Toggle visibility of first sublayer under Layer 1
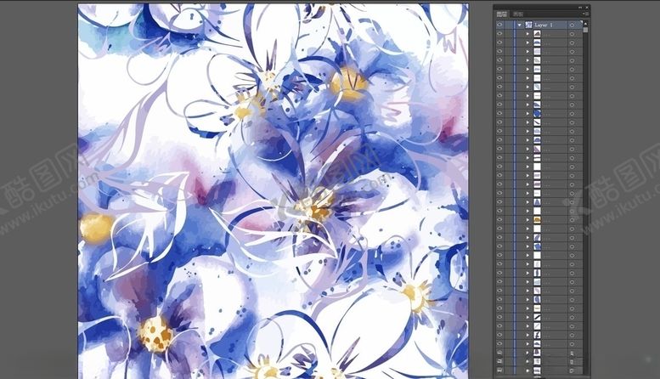The width and height of the screenshot is (660, 379). pyautogui.click(x=499, y=34)
